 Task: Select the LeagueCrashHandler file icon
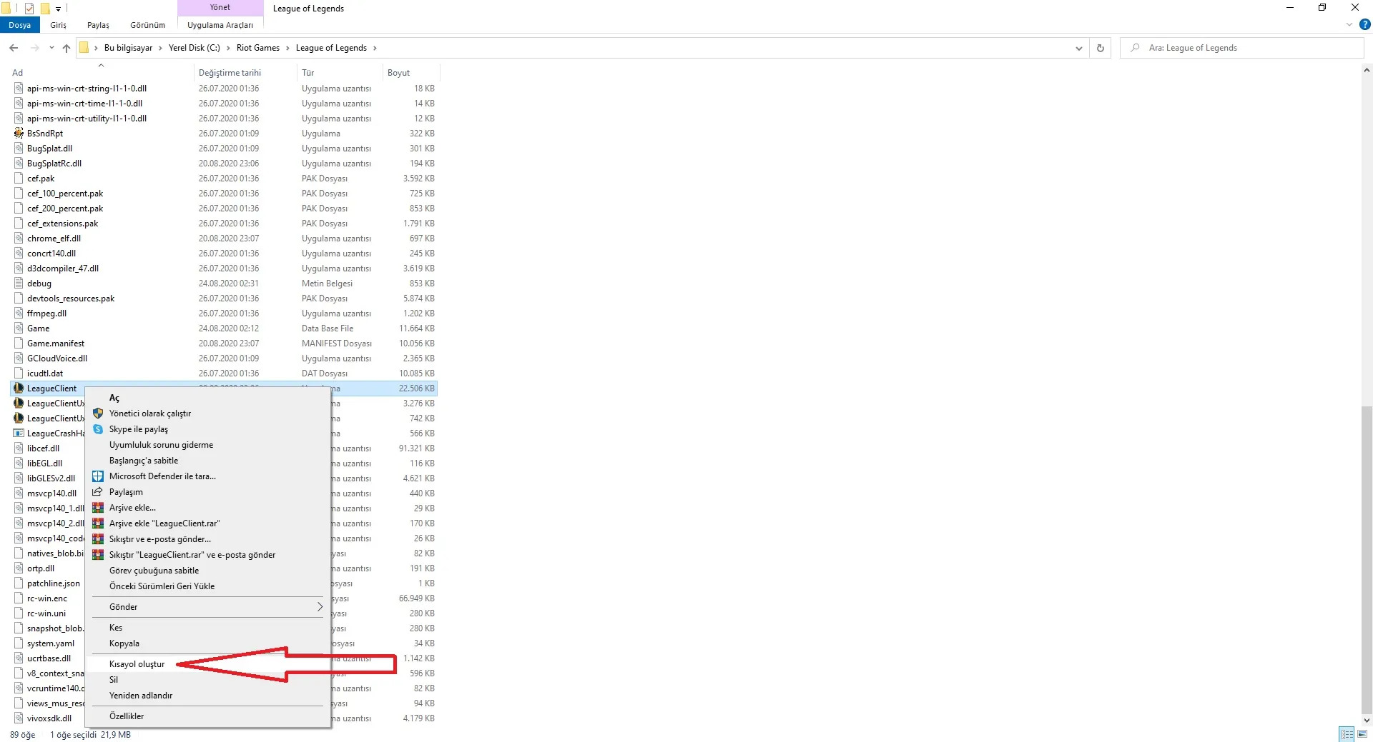19,433
